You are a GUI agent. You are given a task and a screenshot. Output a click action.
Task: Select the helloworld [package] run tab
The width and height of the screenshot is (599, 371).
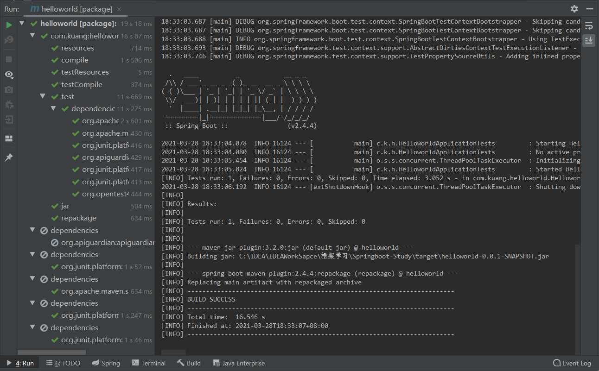click(71, 9)
